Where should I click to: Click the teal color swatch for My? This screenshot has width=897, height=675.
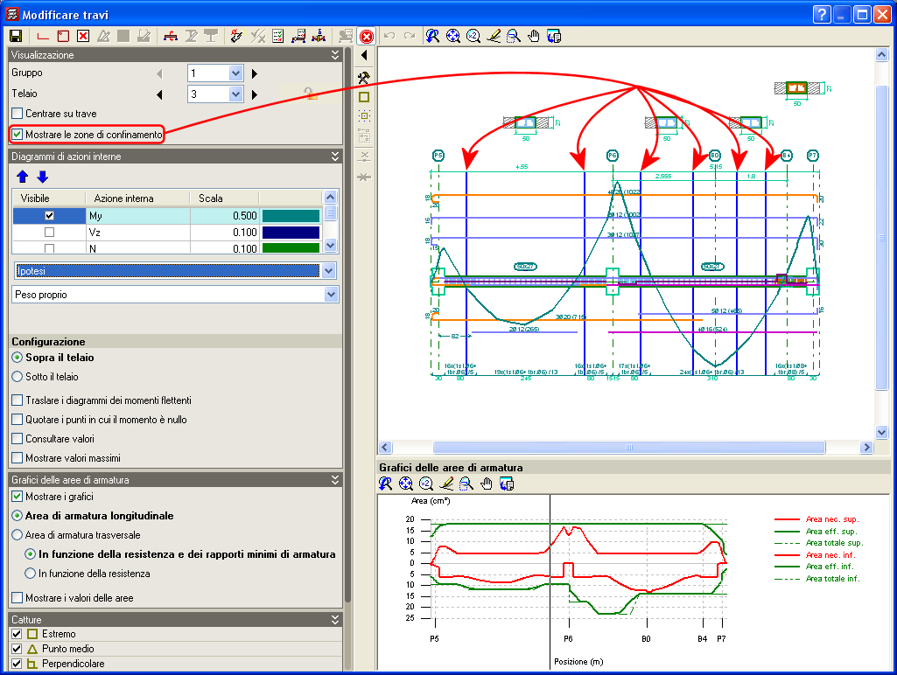(x=291, y=215)
